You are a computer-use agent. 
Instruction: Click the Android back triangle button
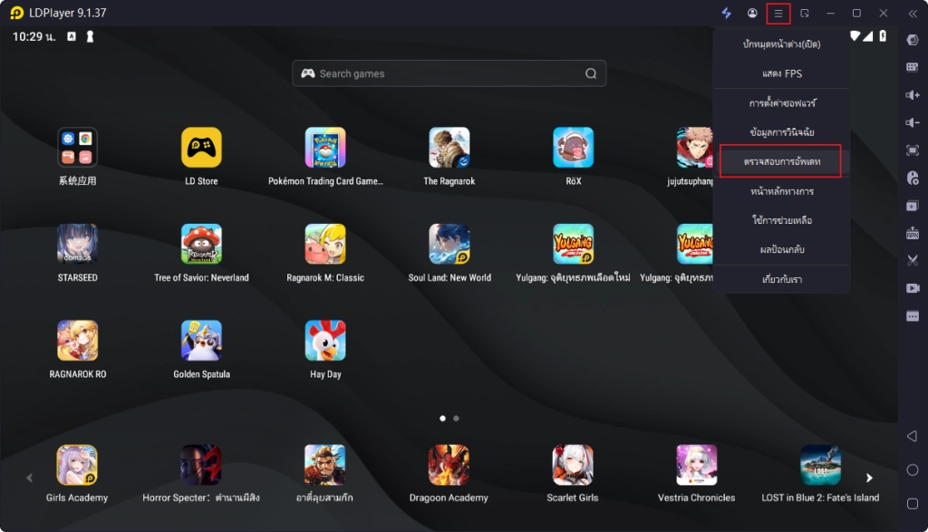click(912, 436)
